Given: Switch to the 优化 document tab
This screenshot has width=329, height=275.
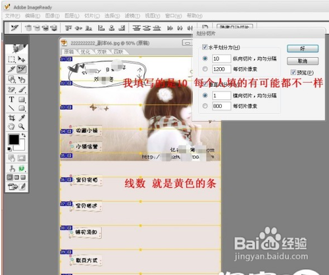Looking at the screenshot, I should (x=86, y=52).
